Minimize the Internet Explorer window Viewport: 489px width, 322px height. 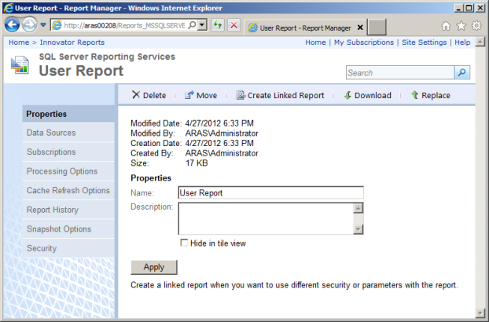458,8
